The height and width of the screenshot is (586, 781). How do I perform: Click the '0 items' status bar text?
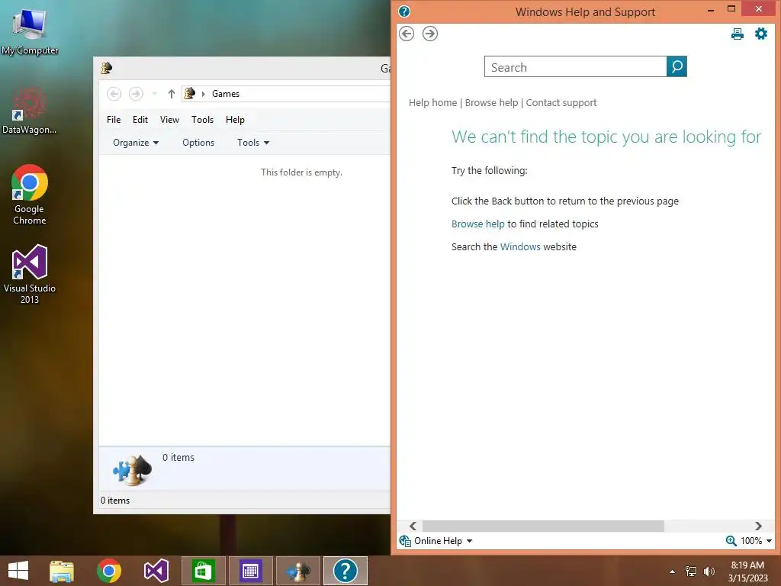tap(115, 501)
